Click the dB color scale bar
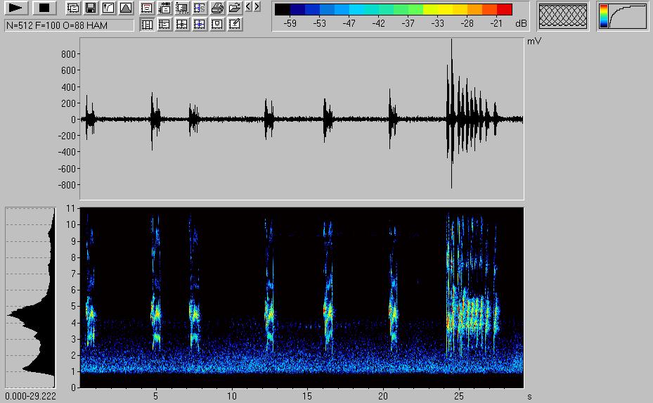This screenshot has height=403, width=653. (x=393, y=10)
